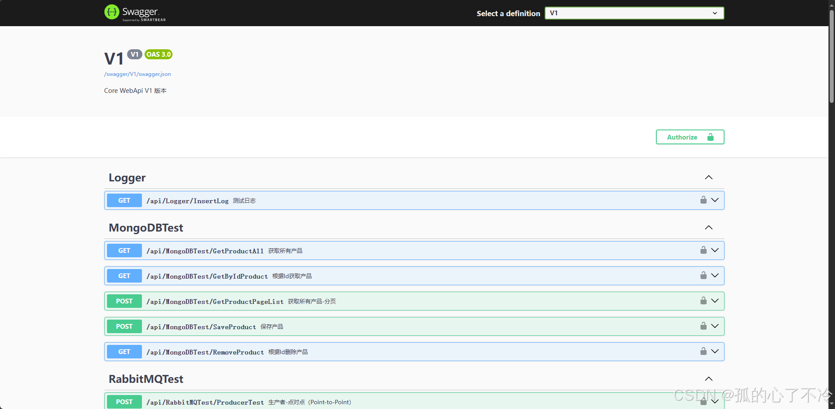Viewport: 835px width, 409px height.
Task: Click the GET badge for RemoveProduct
Action: coord(124,352)
